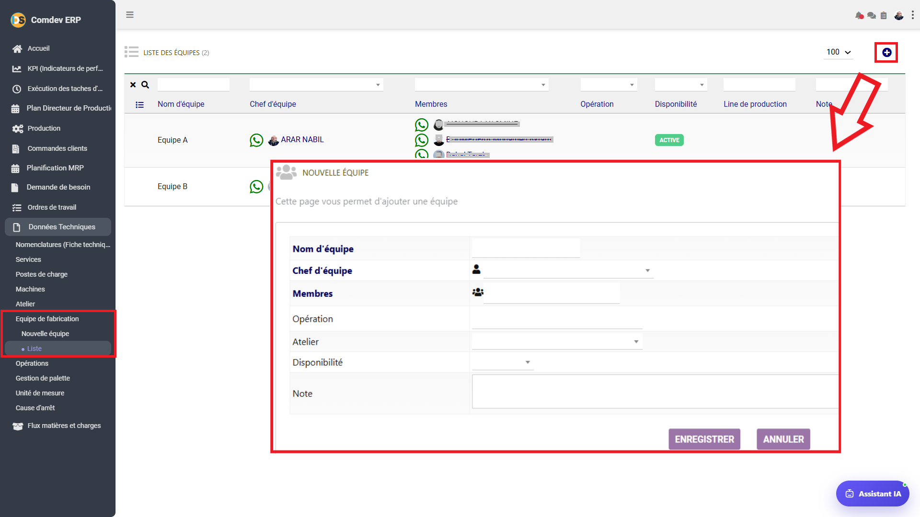The height and width of the screenshot is (517, 920).
Task: Open the Production sidebar menu
Action: click(44, 129)
